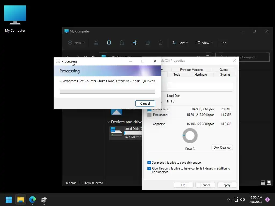
Task: Click the Refresh icon beside address bar
Action: (x=207, y=56)
